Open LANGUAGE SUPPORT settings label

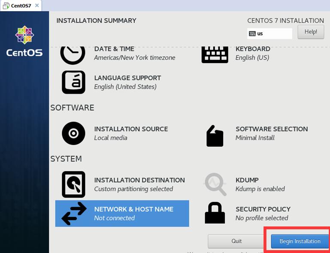[x=127, y=78]
